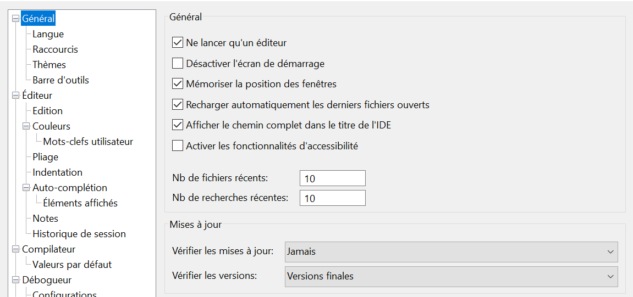Uncheck Ne lancer qu'un éditeur
This screenshot has height=297, width=633.
178,42
